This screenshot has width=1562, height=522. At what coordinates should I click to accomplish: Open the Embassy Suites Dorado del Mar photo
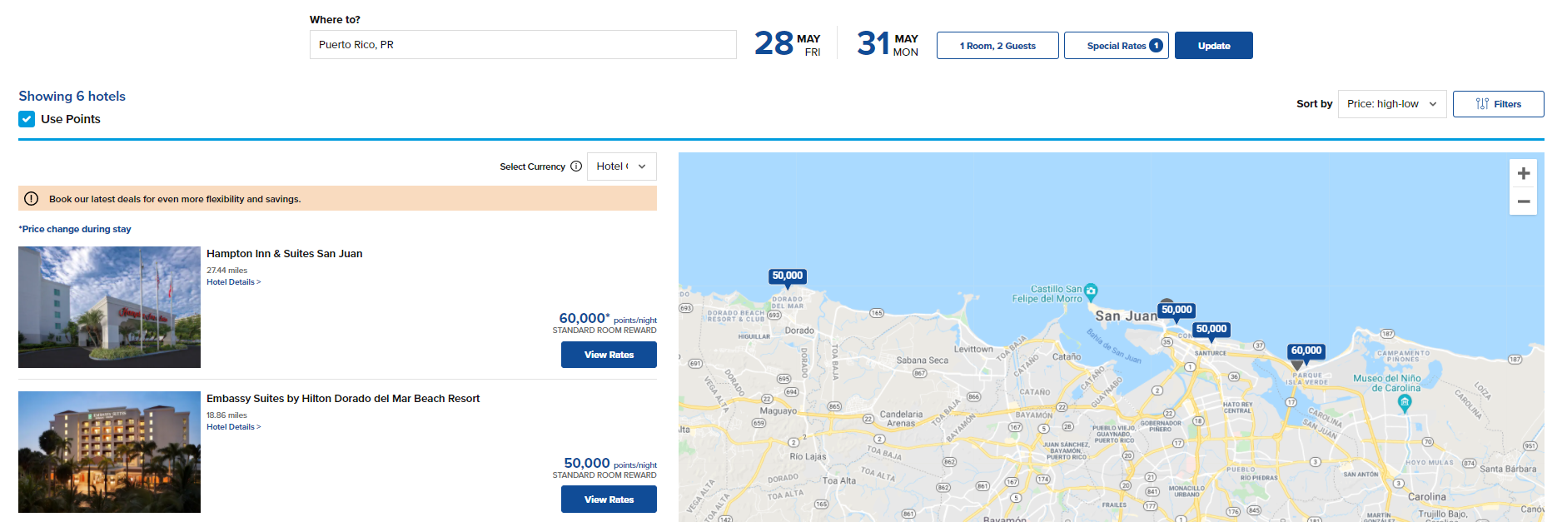109,452
